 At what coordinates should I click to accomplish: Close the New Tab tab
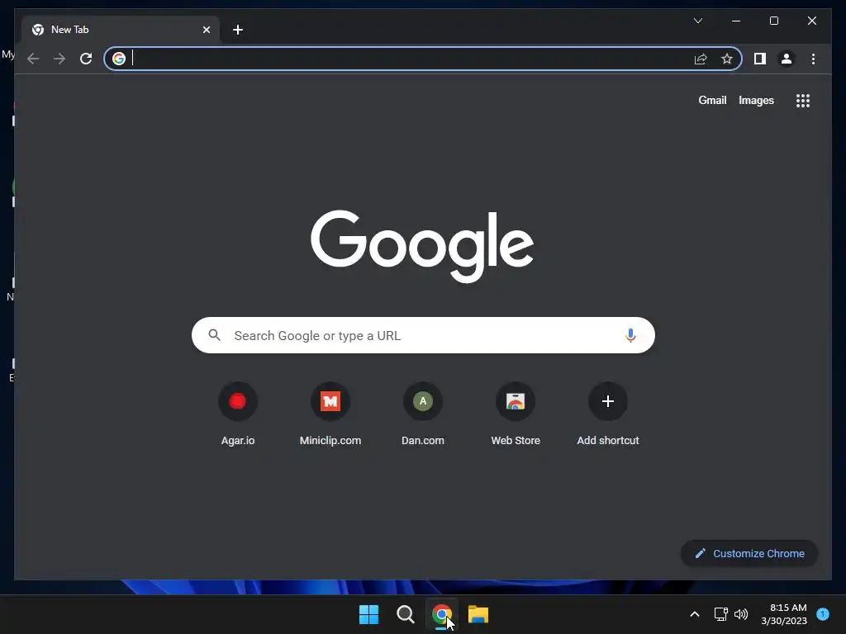click(x=206, y=30)
